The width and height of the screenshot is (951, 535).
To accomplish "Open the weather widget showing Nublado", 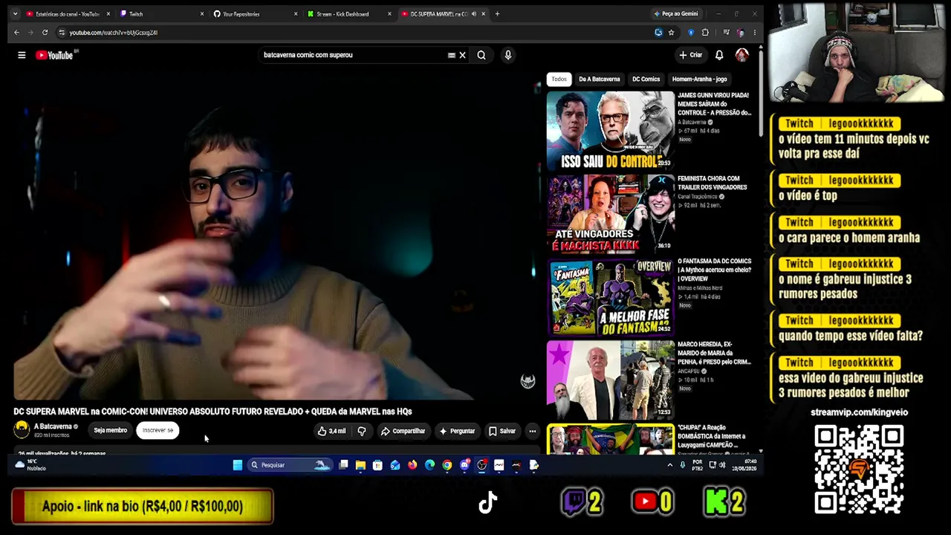I will 30,465.
